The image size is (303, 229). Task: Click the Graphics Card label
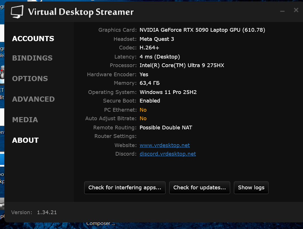click(118, 30)
